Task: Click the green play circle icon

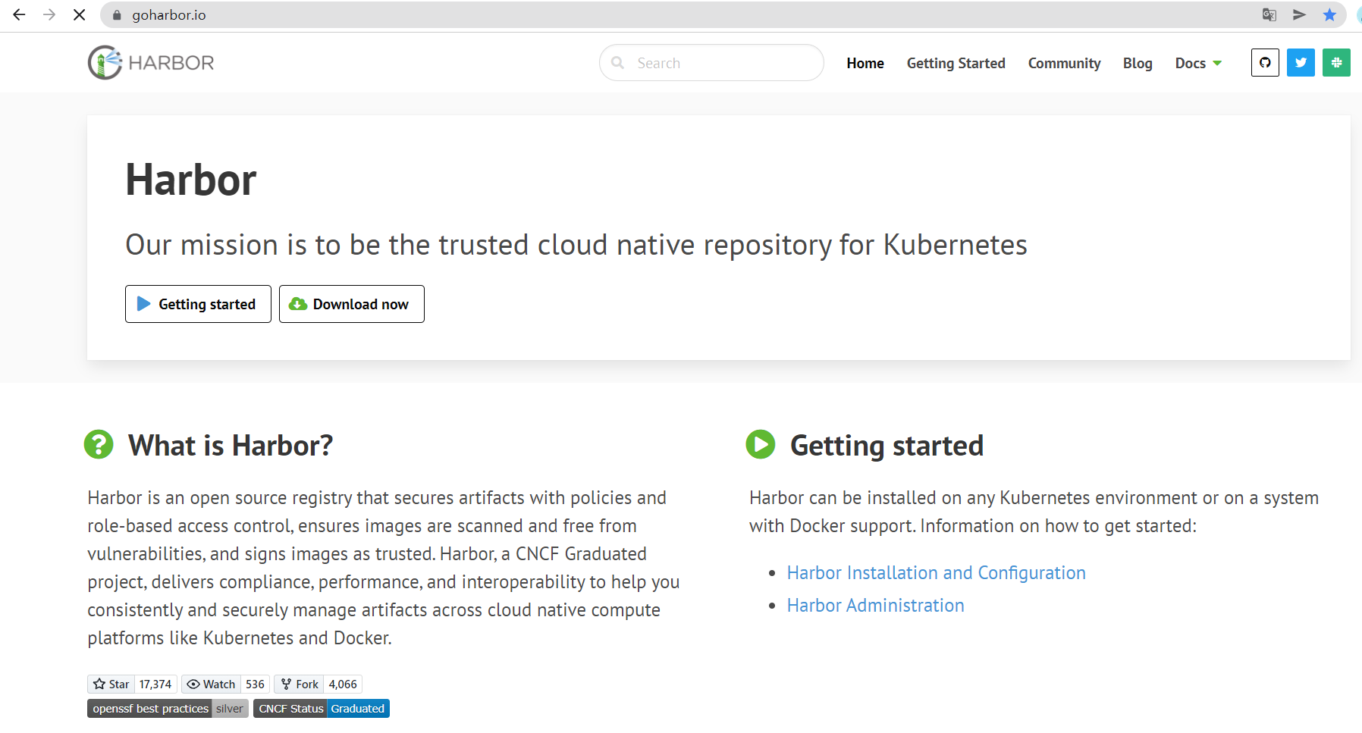Action: pos(761,444)
